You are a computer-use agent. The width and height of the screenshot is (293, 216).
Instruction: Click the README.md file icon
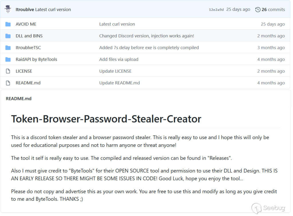8,83
